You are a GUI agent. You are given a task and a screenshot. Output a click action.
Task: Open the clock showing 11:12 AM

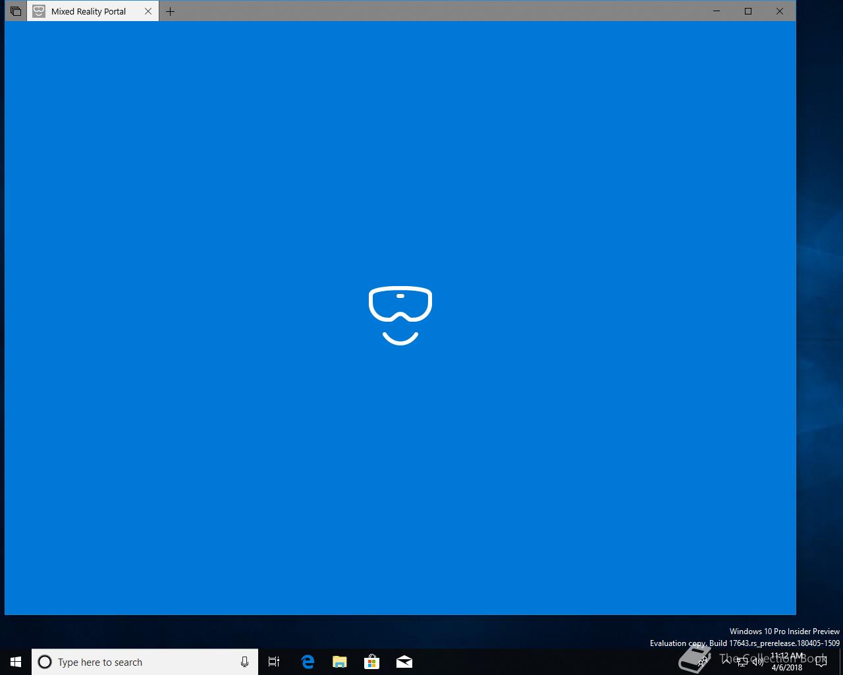[x=787, y=662]
